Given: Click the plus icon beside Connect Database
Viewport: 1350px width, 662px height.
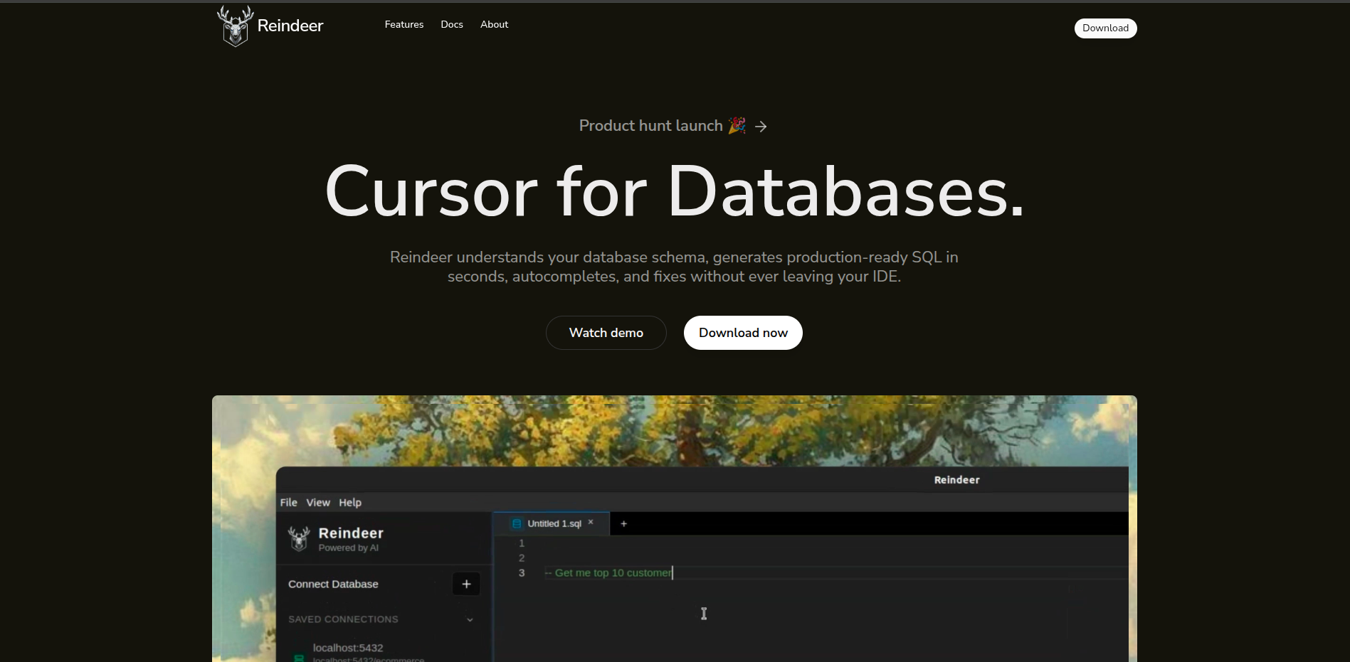Looking at the screenshot, I should point(466,584).
